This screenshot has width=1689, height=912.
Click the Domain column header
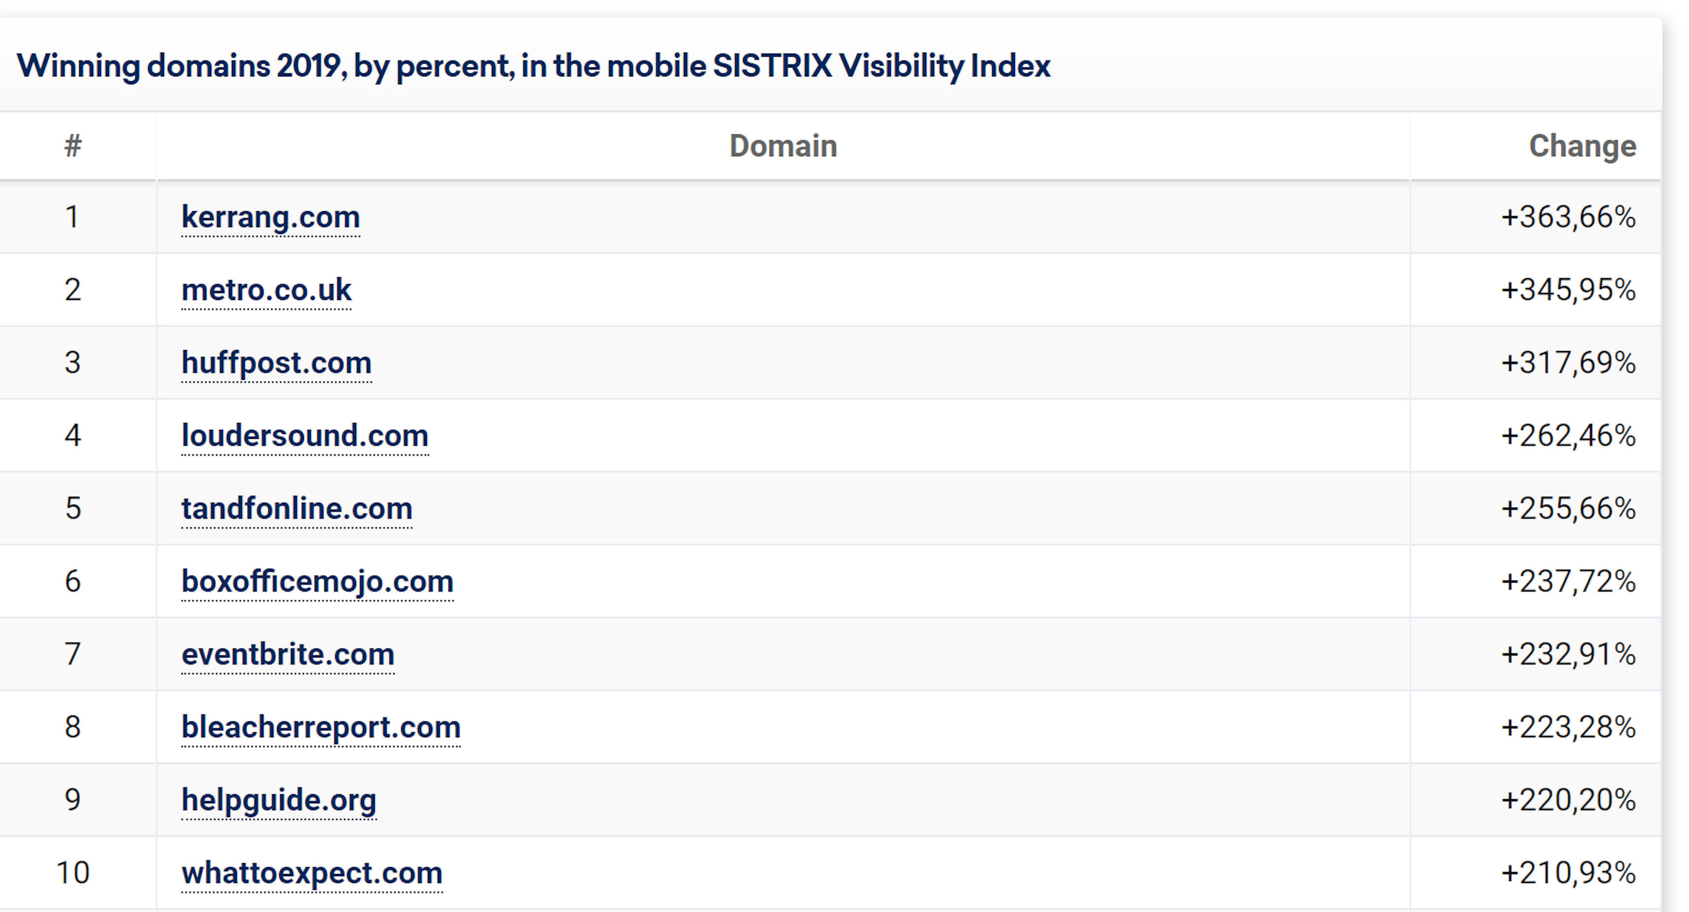click(x=783, y=146)
